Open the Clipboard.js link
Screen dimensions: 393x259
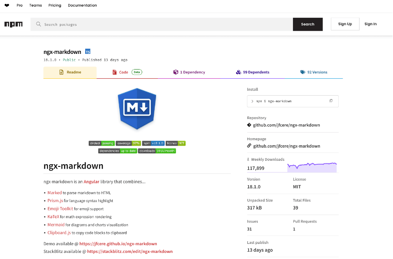click(59, 232)
